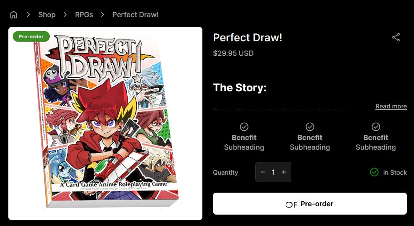
Task: Click the first Benefit checkmark icon
Action: tap(244, 127)
